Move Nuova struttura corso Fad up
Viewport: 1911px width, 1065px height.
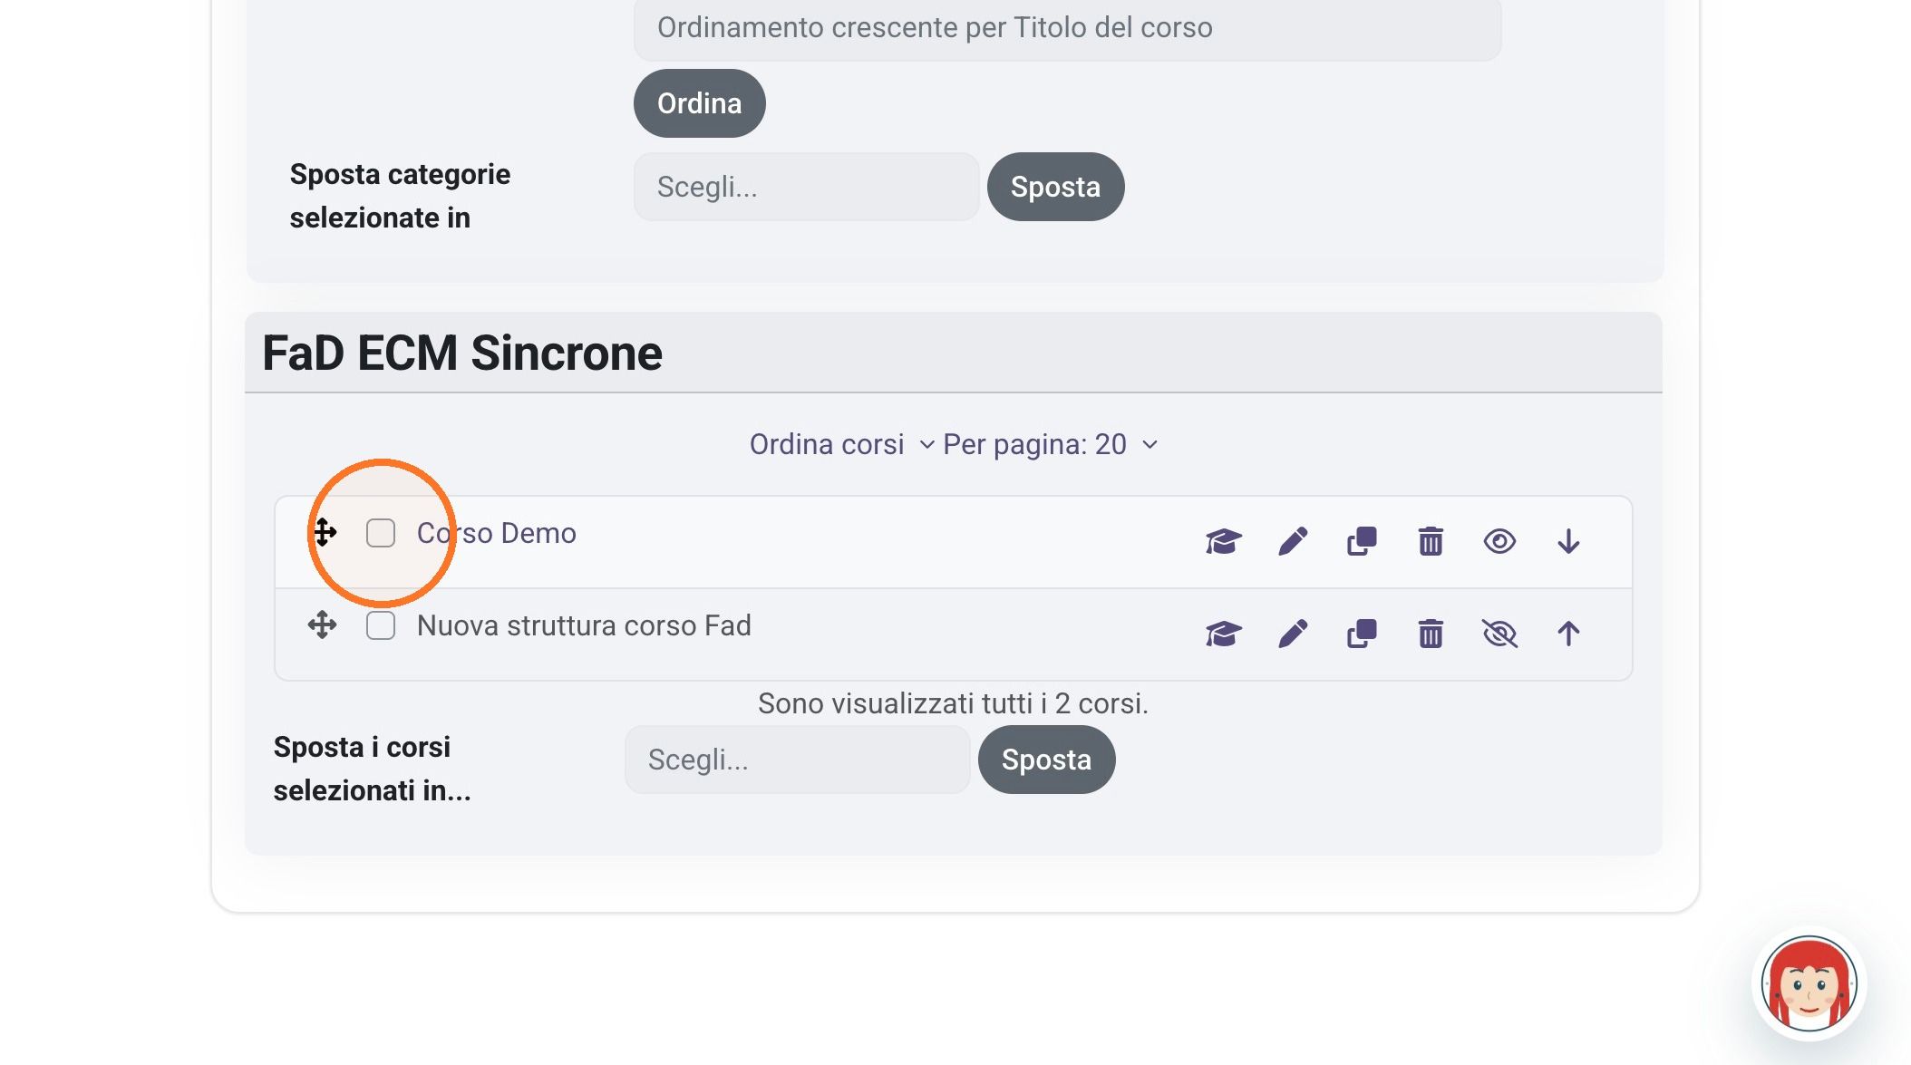point(1568,634)
